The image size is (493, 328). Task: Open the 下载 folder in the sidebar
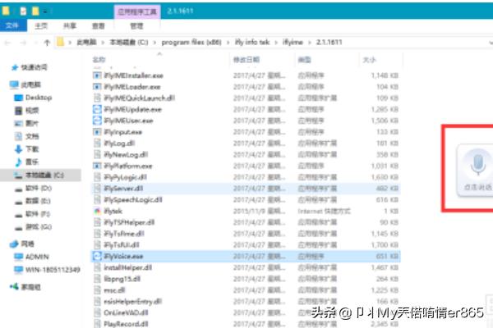[x=32, y=149]
